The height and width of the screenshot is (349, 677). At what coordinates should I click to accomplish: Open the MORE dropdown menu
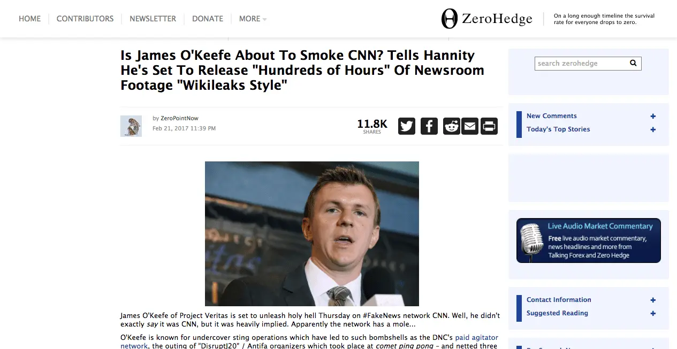253,19
